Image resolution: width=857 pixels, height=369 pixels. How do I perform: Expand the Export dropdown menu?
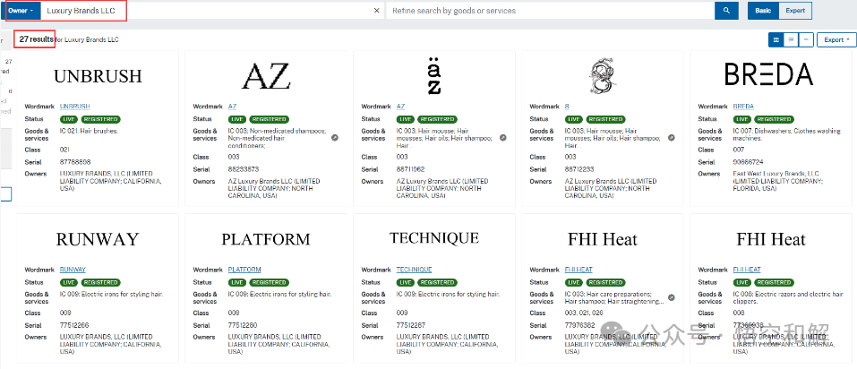point(837,39)
